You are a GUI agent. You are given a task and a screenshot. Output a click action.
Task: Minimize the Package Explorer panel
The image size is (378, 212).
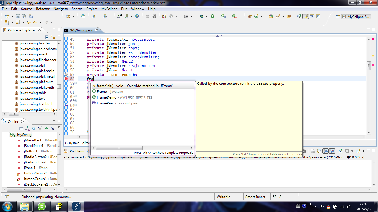(53, 30)
